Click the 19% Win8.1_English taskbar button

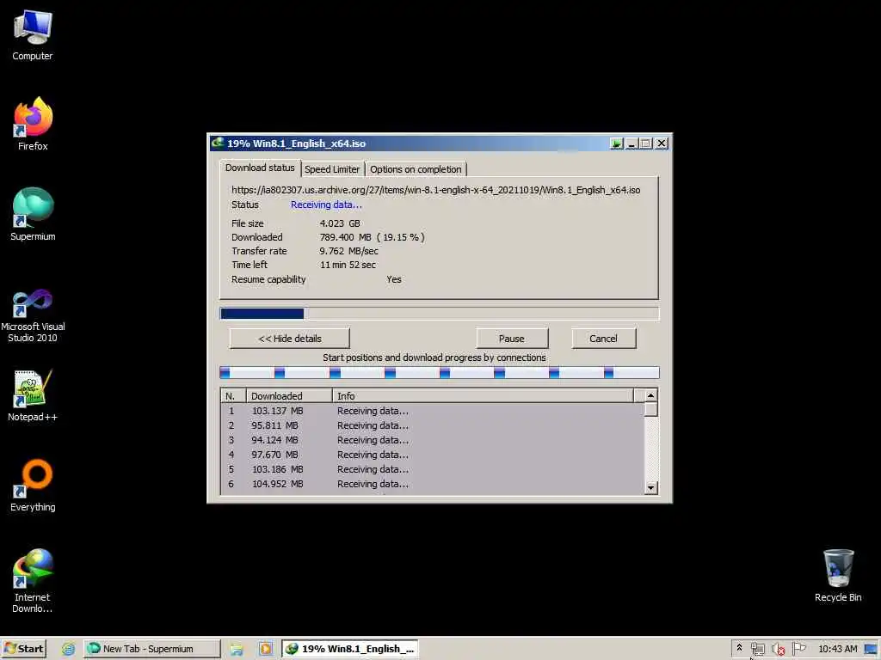[350, 649]
